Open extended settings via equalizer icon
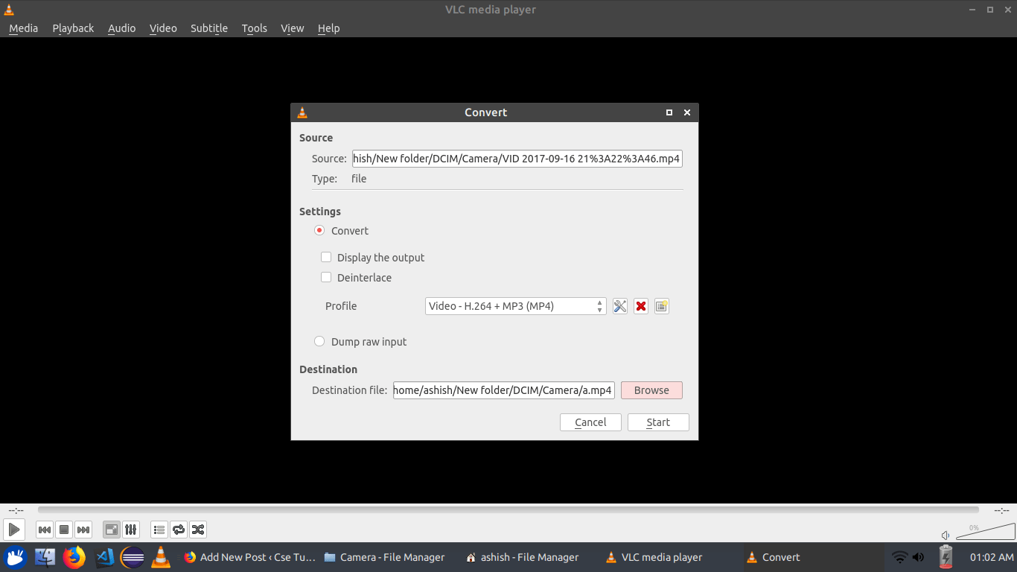 tap(130, 529)
